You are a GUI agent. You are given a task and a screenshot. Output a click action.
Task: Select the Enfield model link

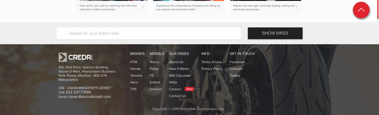(155, 82)
